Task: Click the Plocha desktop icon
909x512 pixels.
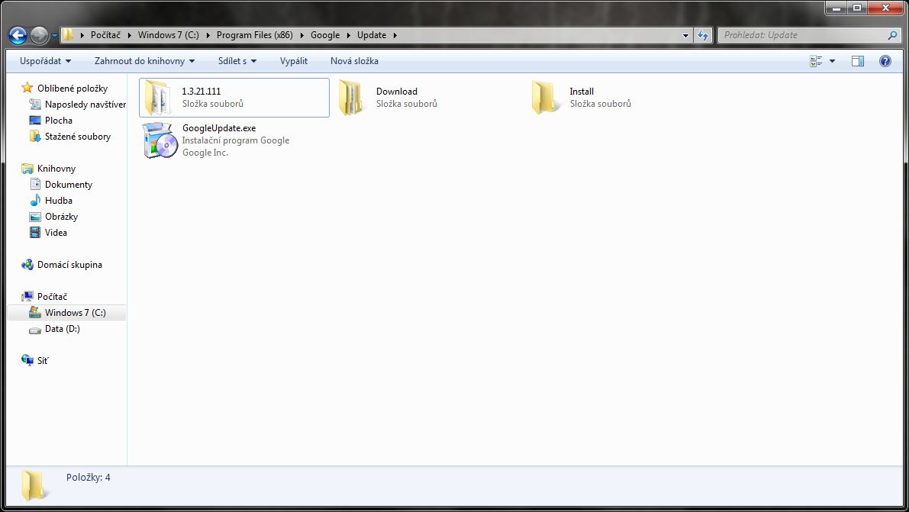Action: tap(35, 120)
